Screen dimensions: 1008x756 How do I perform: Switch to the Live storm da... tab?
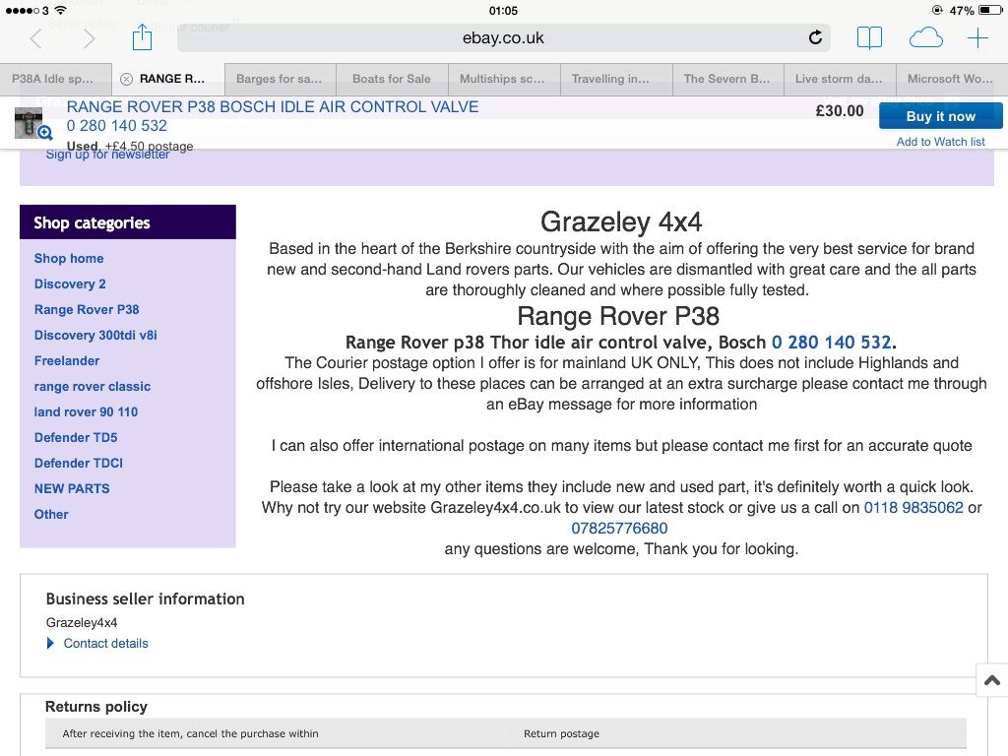839,79
